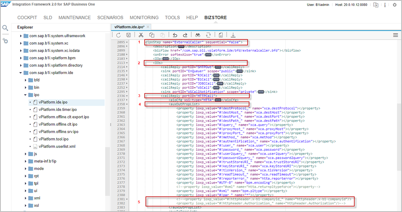Click the search magnifier in left sidebar

point(5,28)
